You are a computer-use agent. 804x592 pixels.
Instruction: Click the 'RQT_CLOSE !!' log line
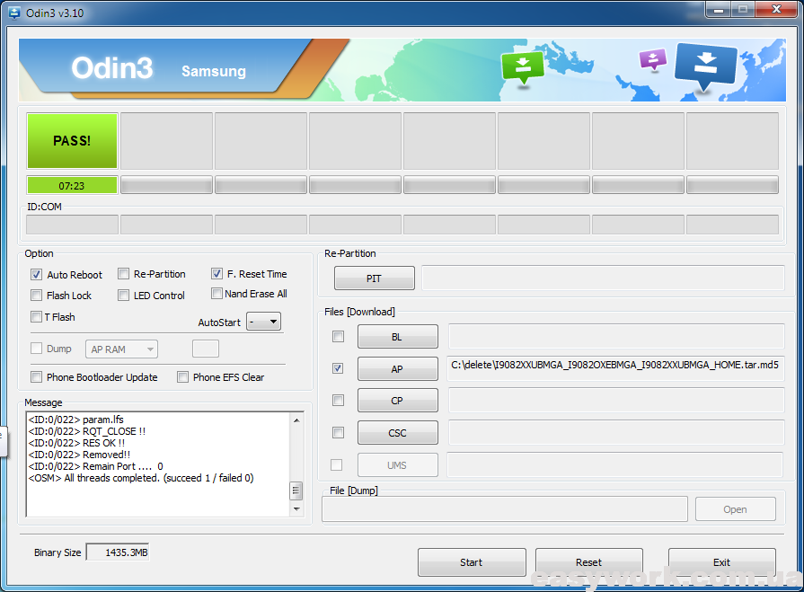point(87,431)
